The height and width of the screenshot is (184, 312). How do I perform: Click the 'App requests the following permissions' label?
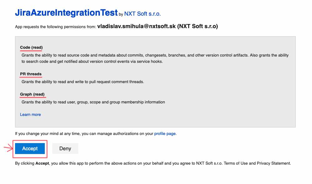click(55, 27)
